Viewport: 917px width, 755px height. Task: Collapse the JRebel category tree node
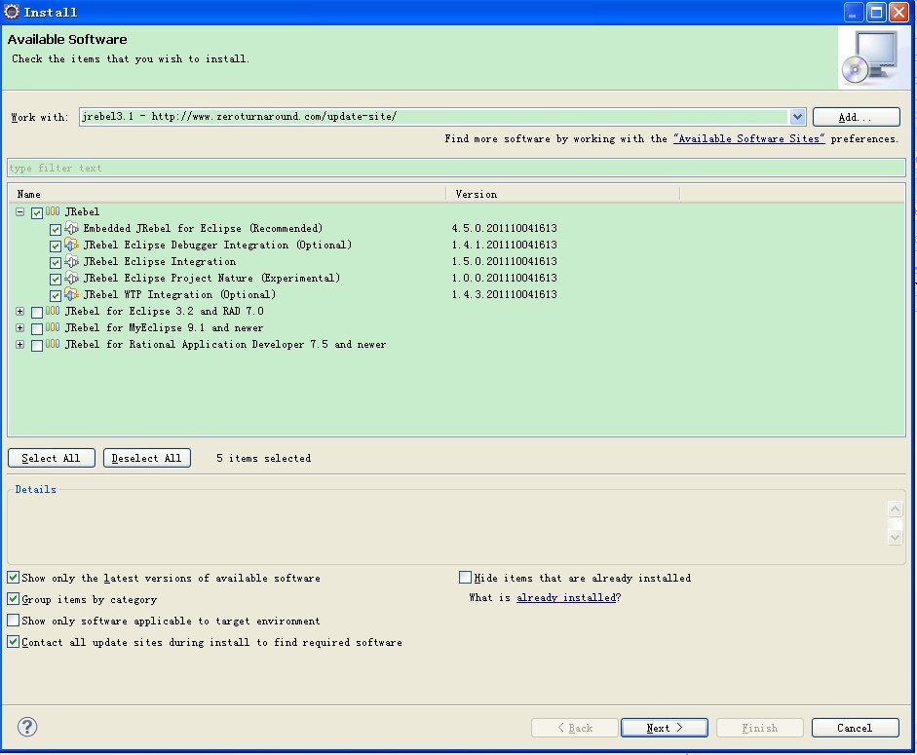point(19,211)
